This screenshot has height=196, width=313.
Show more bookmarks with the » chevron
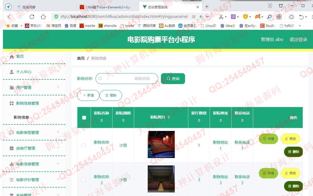pos(300,25)
